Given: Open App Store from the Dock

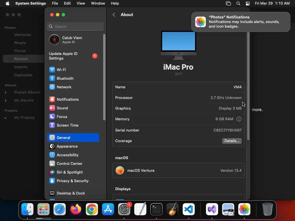Looking at the screenshot, I should 108,209.
